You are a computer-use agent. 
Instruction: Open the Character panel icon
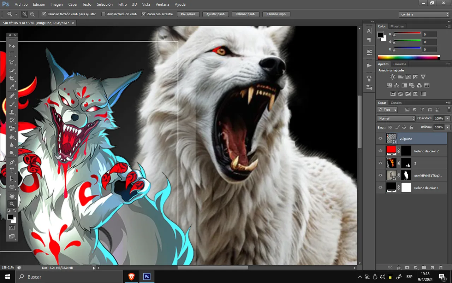(x=369, y=31)
